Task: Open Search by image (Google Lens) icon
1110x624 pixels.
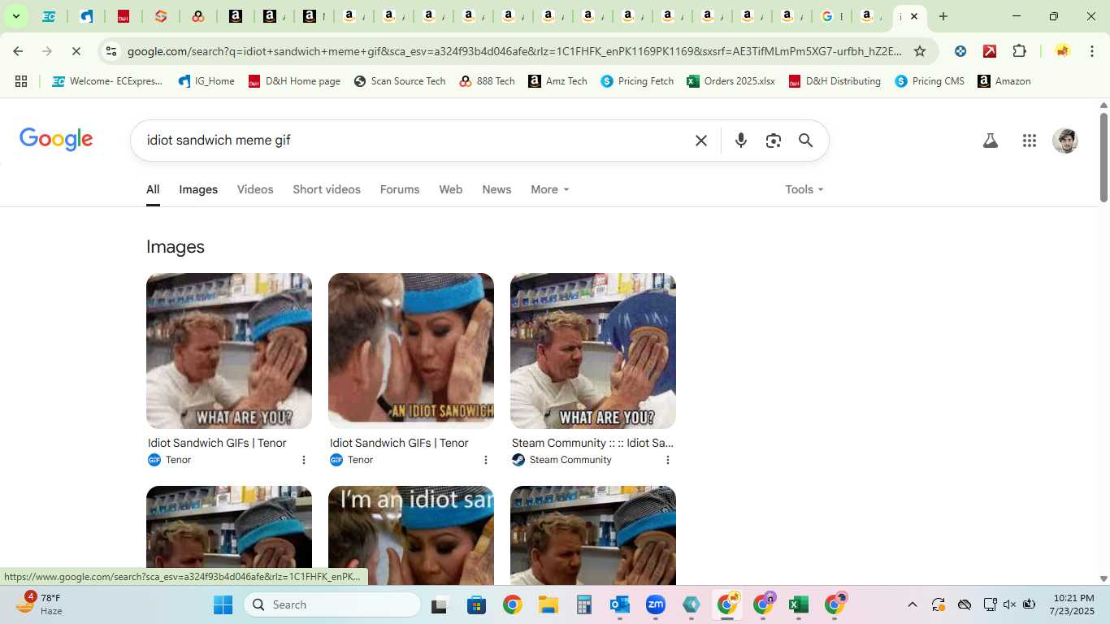Action: (x=774, y=141)
